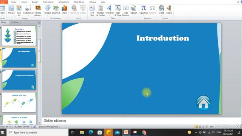Insert Slide Number

[x=126, y=11]
